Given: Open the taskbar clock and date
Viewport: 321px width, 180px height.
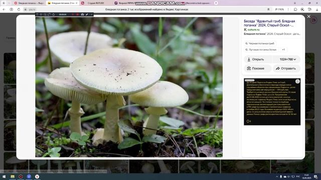Looking at the screenshot, I should (x=306, y=176).
